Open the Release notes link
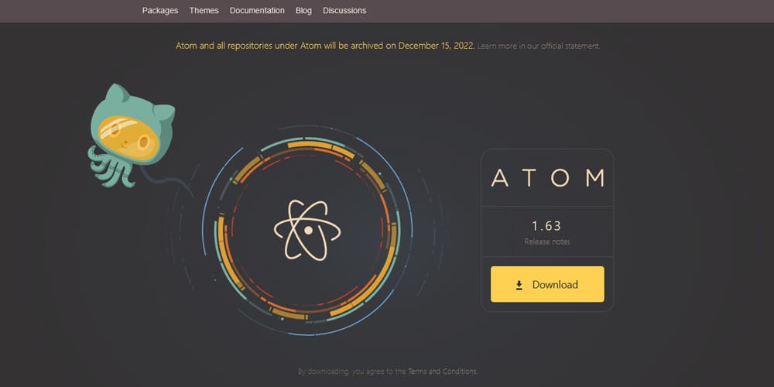The width and height of the screenshot is (774, 387). click(x=547, y=241)
